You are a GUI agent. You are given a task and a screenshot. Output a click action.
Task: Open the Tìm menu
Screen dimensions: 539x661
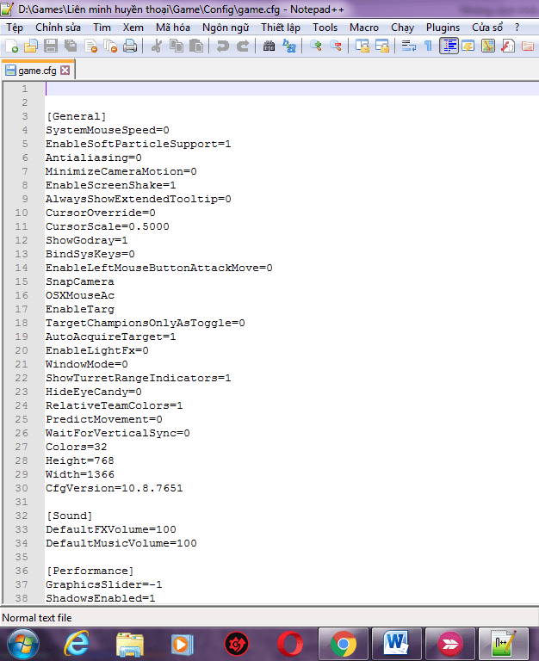pos(102,28)
